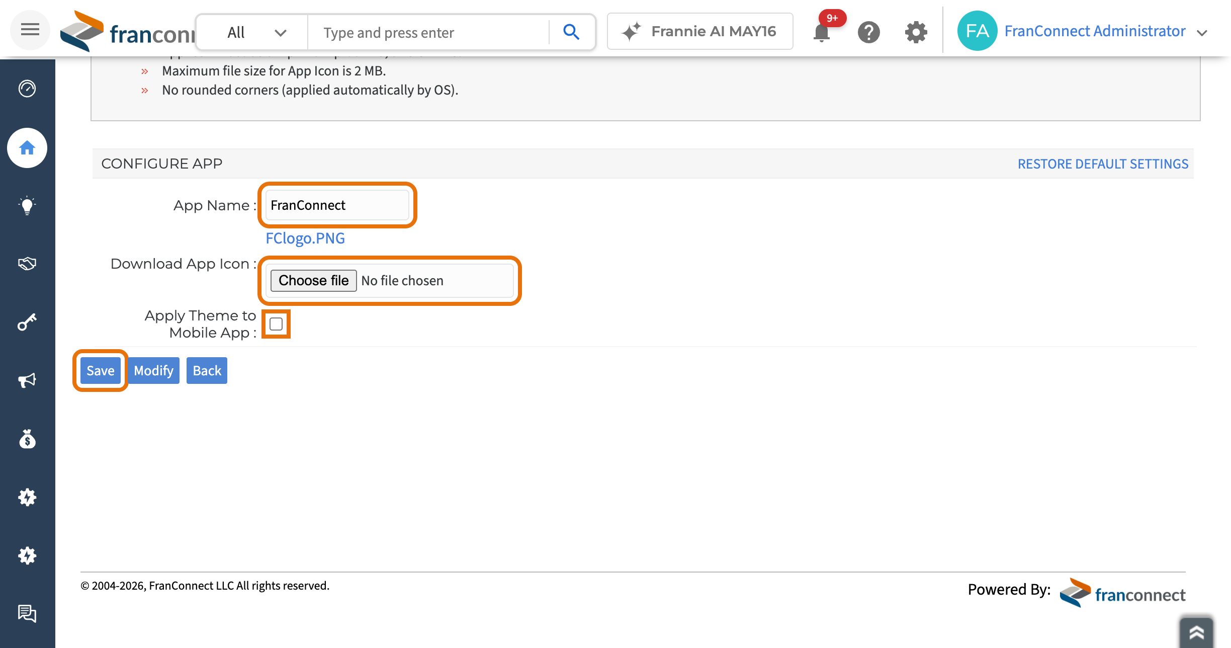This screenshot has height=648, width=1231.
Task: Click the Back button
Action: coord(207,371)
